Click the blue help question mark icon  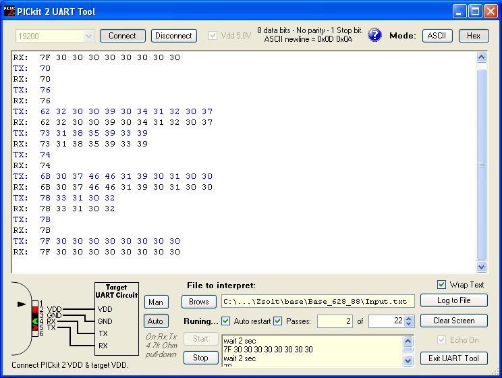coord(374,35)
